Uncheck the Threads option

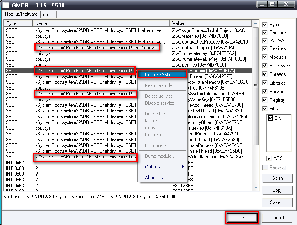[265, 74]
